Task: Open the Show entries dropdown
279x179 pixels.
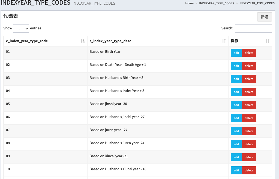Action: pos(21,28)
